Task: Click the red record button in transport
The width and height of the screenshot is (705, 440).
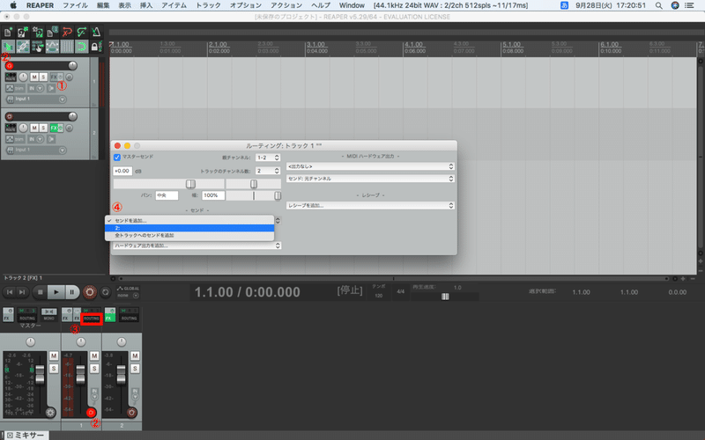Action: pyautogui.click(x=90, y=292)
